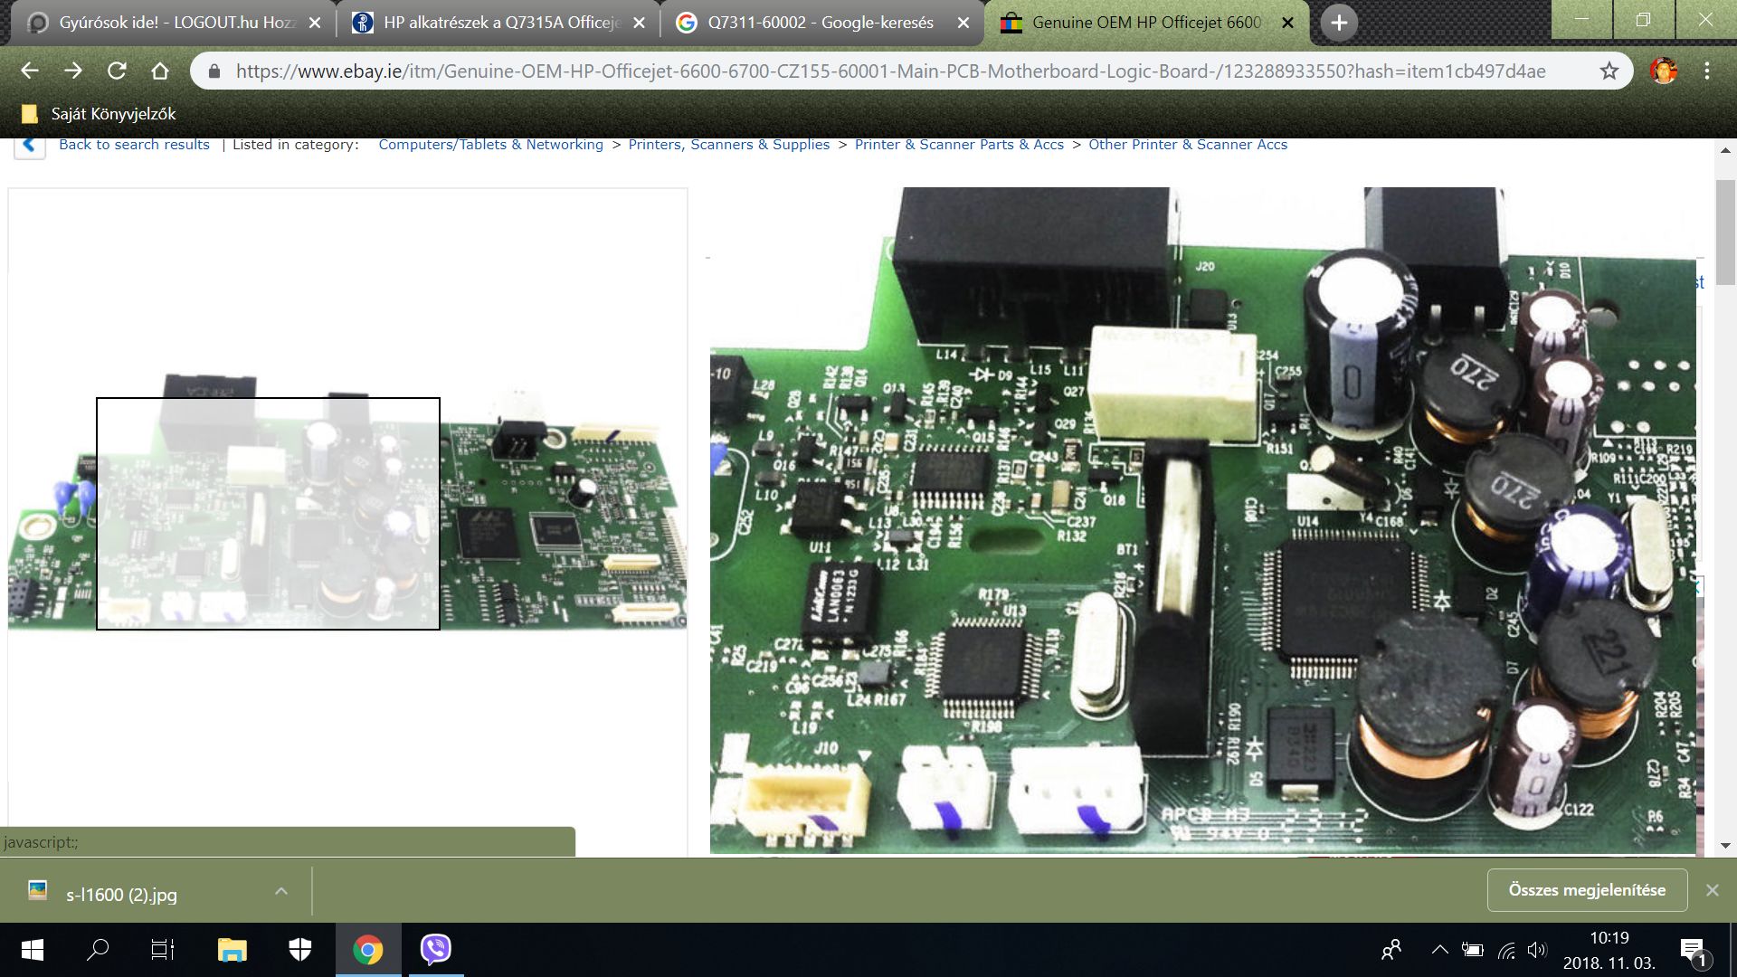1737x977 pixels.
Task: Open the Chrome three-dot menu
Action: [1706, 71]
